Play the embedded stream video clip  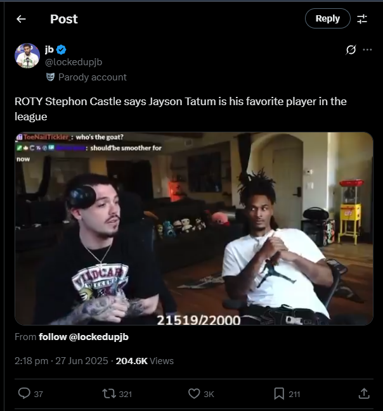coord(194,229)
